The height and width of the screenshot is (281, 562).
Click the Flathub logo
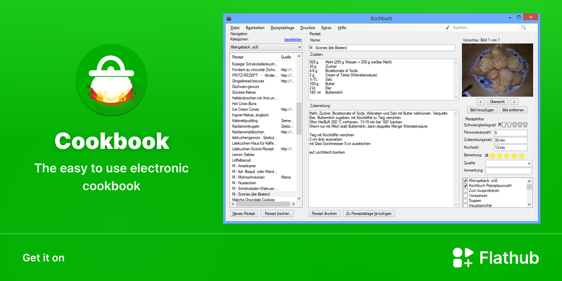496,258
